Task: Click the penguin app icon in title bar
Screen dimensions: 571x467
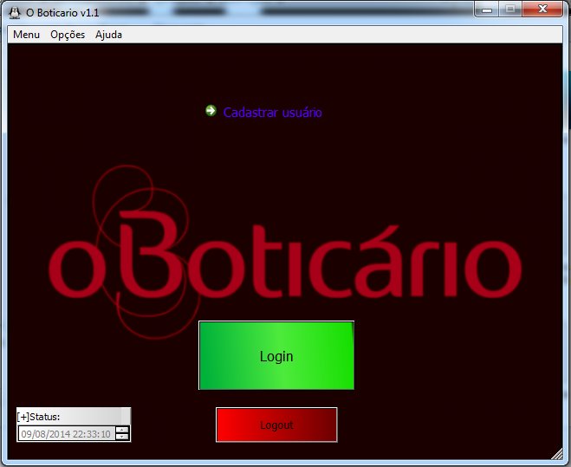Action: 15,13
